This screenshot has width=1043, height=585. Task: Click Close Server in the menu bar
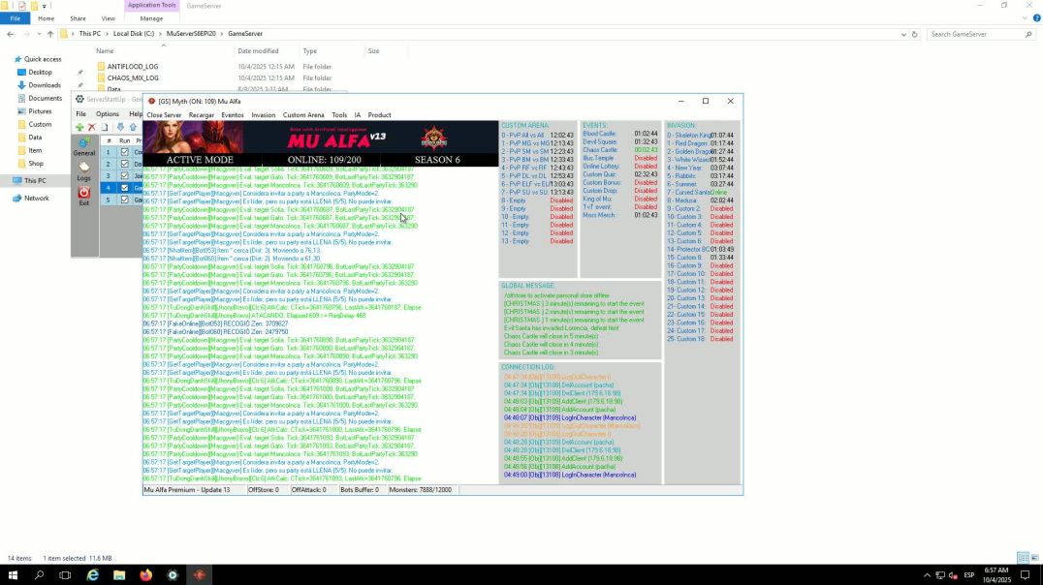[x=164, y=115]
